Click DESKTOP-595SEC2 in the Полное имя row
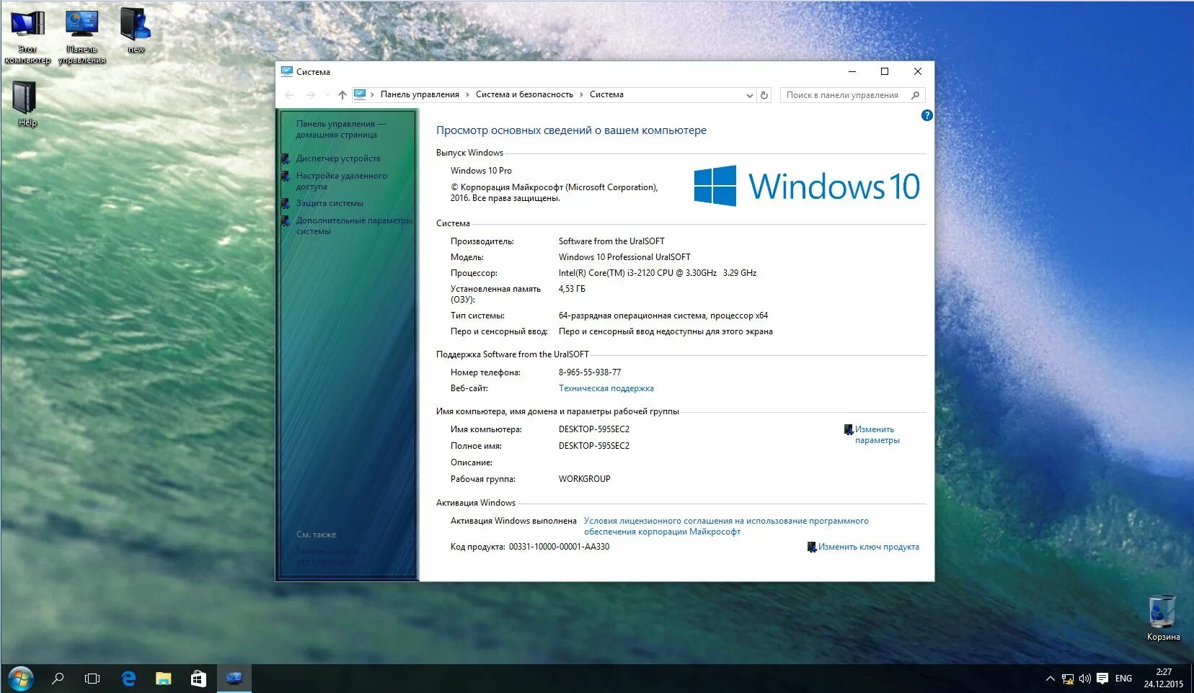The height and width of the screenshot is (693, 1194). point(594,446)
